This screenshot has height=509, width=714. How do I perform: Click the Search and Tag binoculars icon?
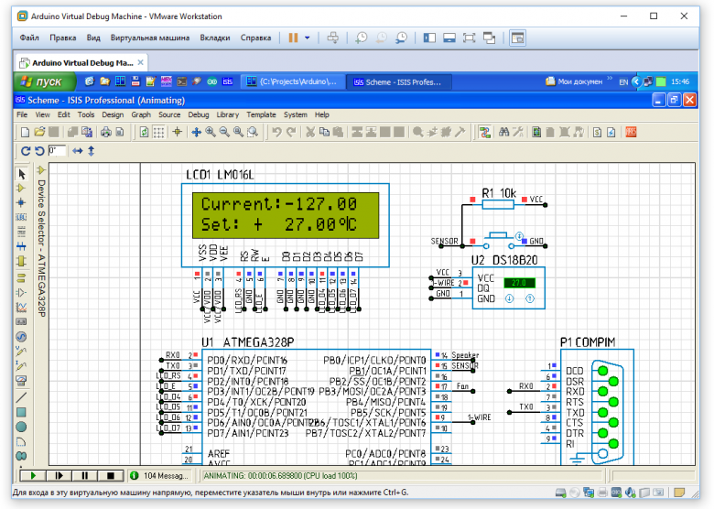click(503, 132)
